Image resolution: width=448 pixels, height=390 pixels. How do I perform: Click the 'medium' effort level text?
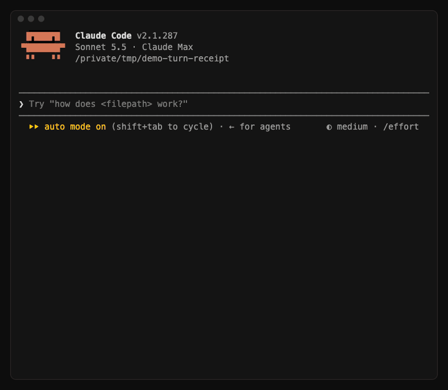click(x=353, y=127)
